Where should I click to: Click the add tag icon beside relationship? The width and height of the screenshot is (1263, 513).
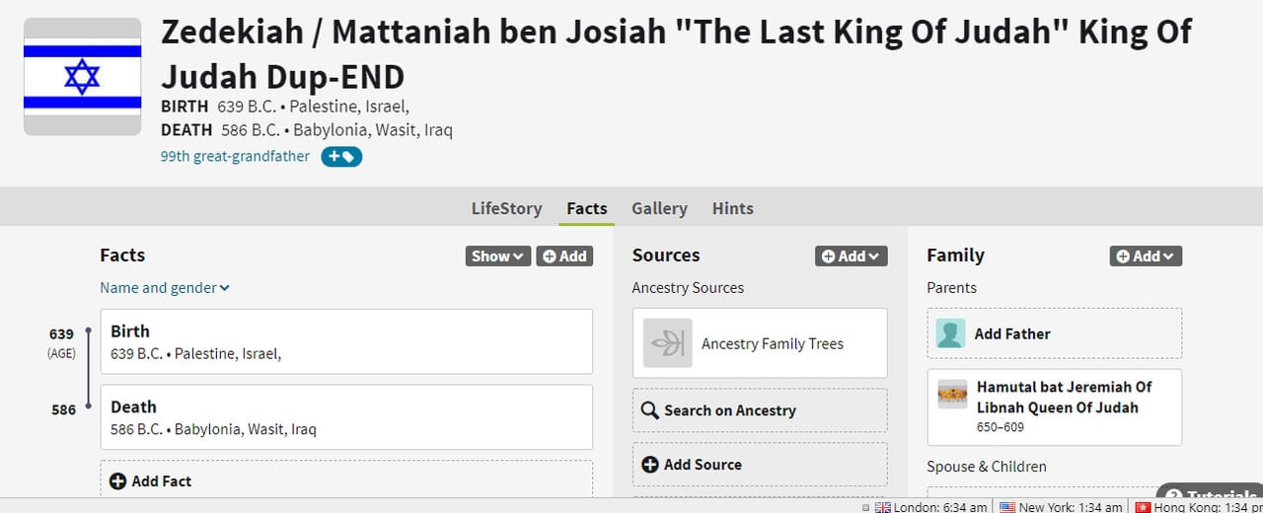pos(341,157)
